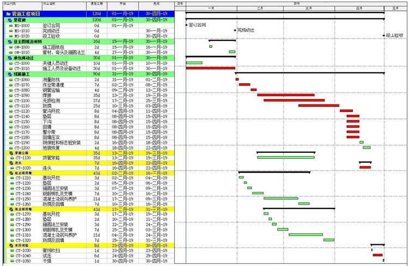Click the 原定工期 column header
This screenshot has height=266, width=409.
click(96, 3)
